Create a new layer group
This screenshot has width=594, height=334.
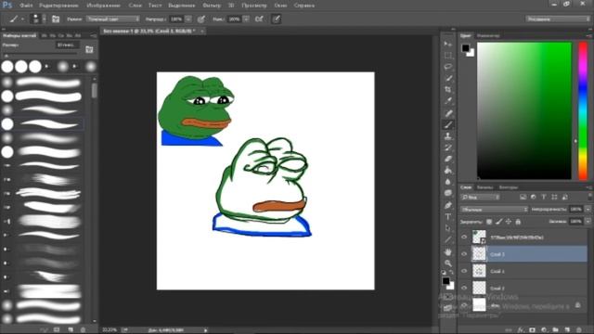[x=555, y=330]
